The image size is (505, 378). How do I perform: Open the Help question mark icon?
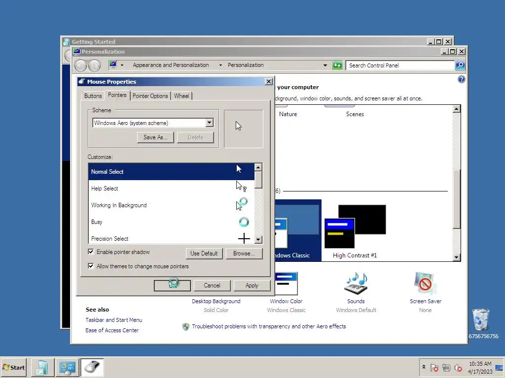coord(461,79)
